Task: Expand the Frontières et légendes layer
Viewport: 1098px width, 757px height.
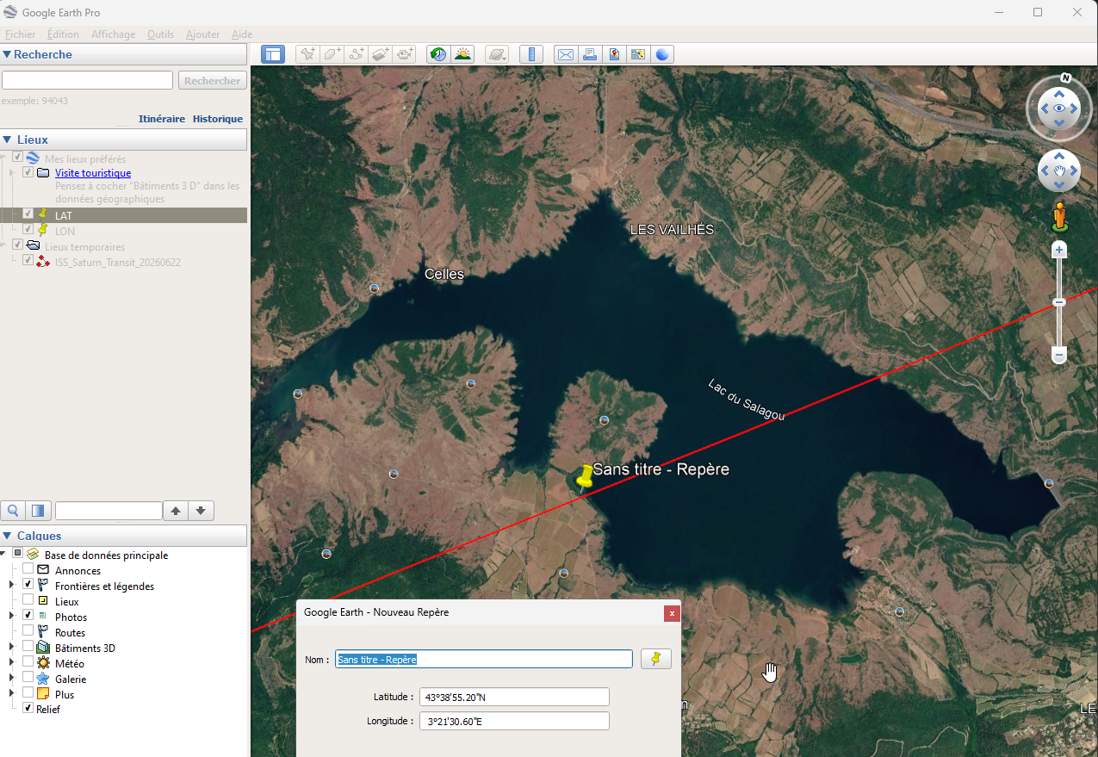Action: pyautogui.click(x=12, y=585)
